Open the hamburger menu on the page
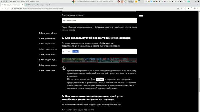The image size is (200, 112). coord(141,15)
